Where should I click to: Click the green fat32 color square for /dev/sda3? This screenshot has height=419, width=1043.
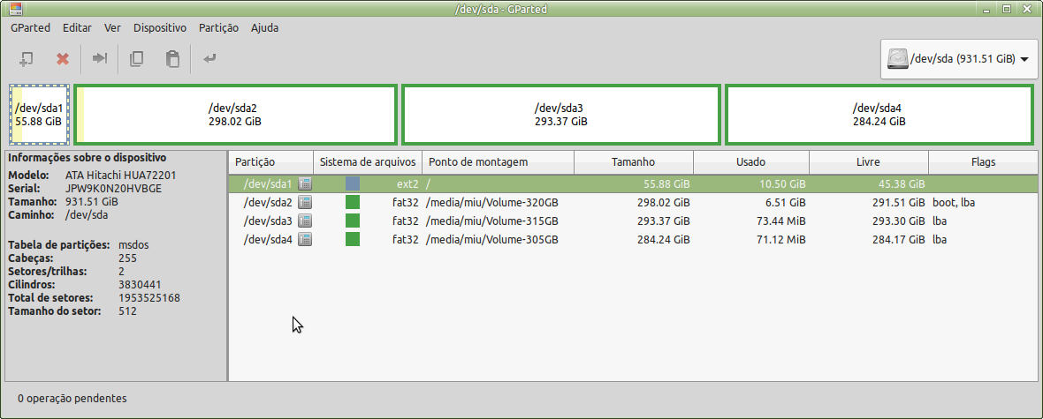coord(353,221)
